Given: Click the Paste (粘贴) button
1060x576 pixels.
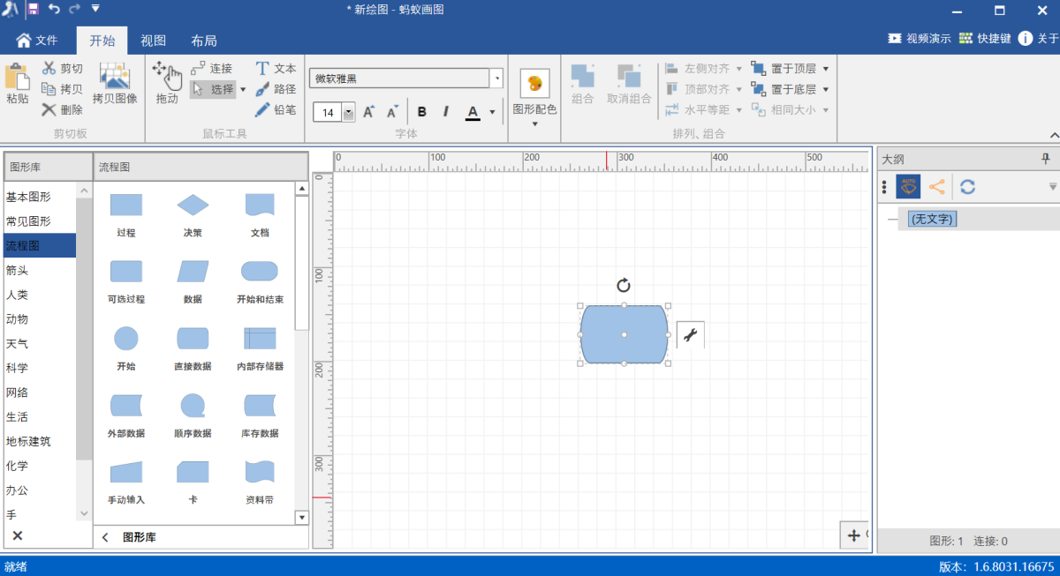Looking at the screenshot, I should pyautogui.click(x=18, y=83).
